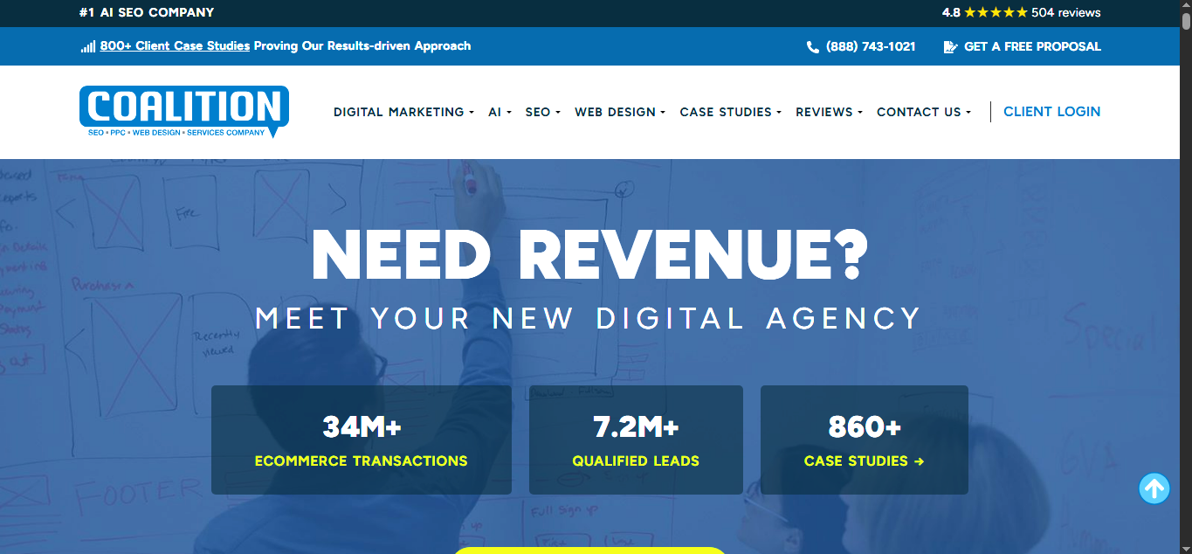The width and height of the screenshot is (1192, 554).
Task: Click "MEET YOUR NEW DIGITAL AGENCY" subheading
Action: point(589,318)
